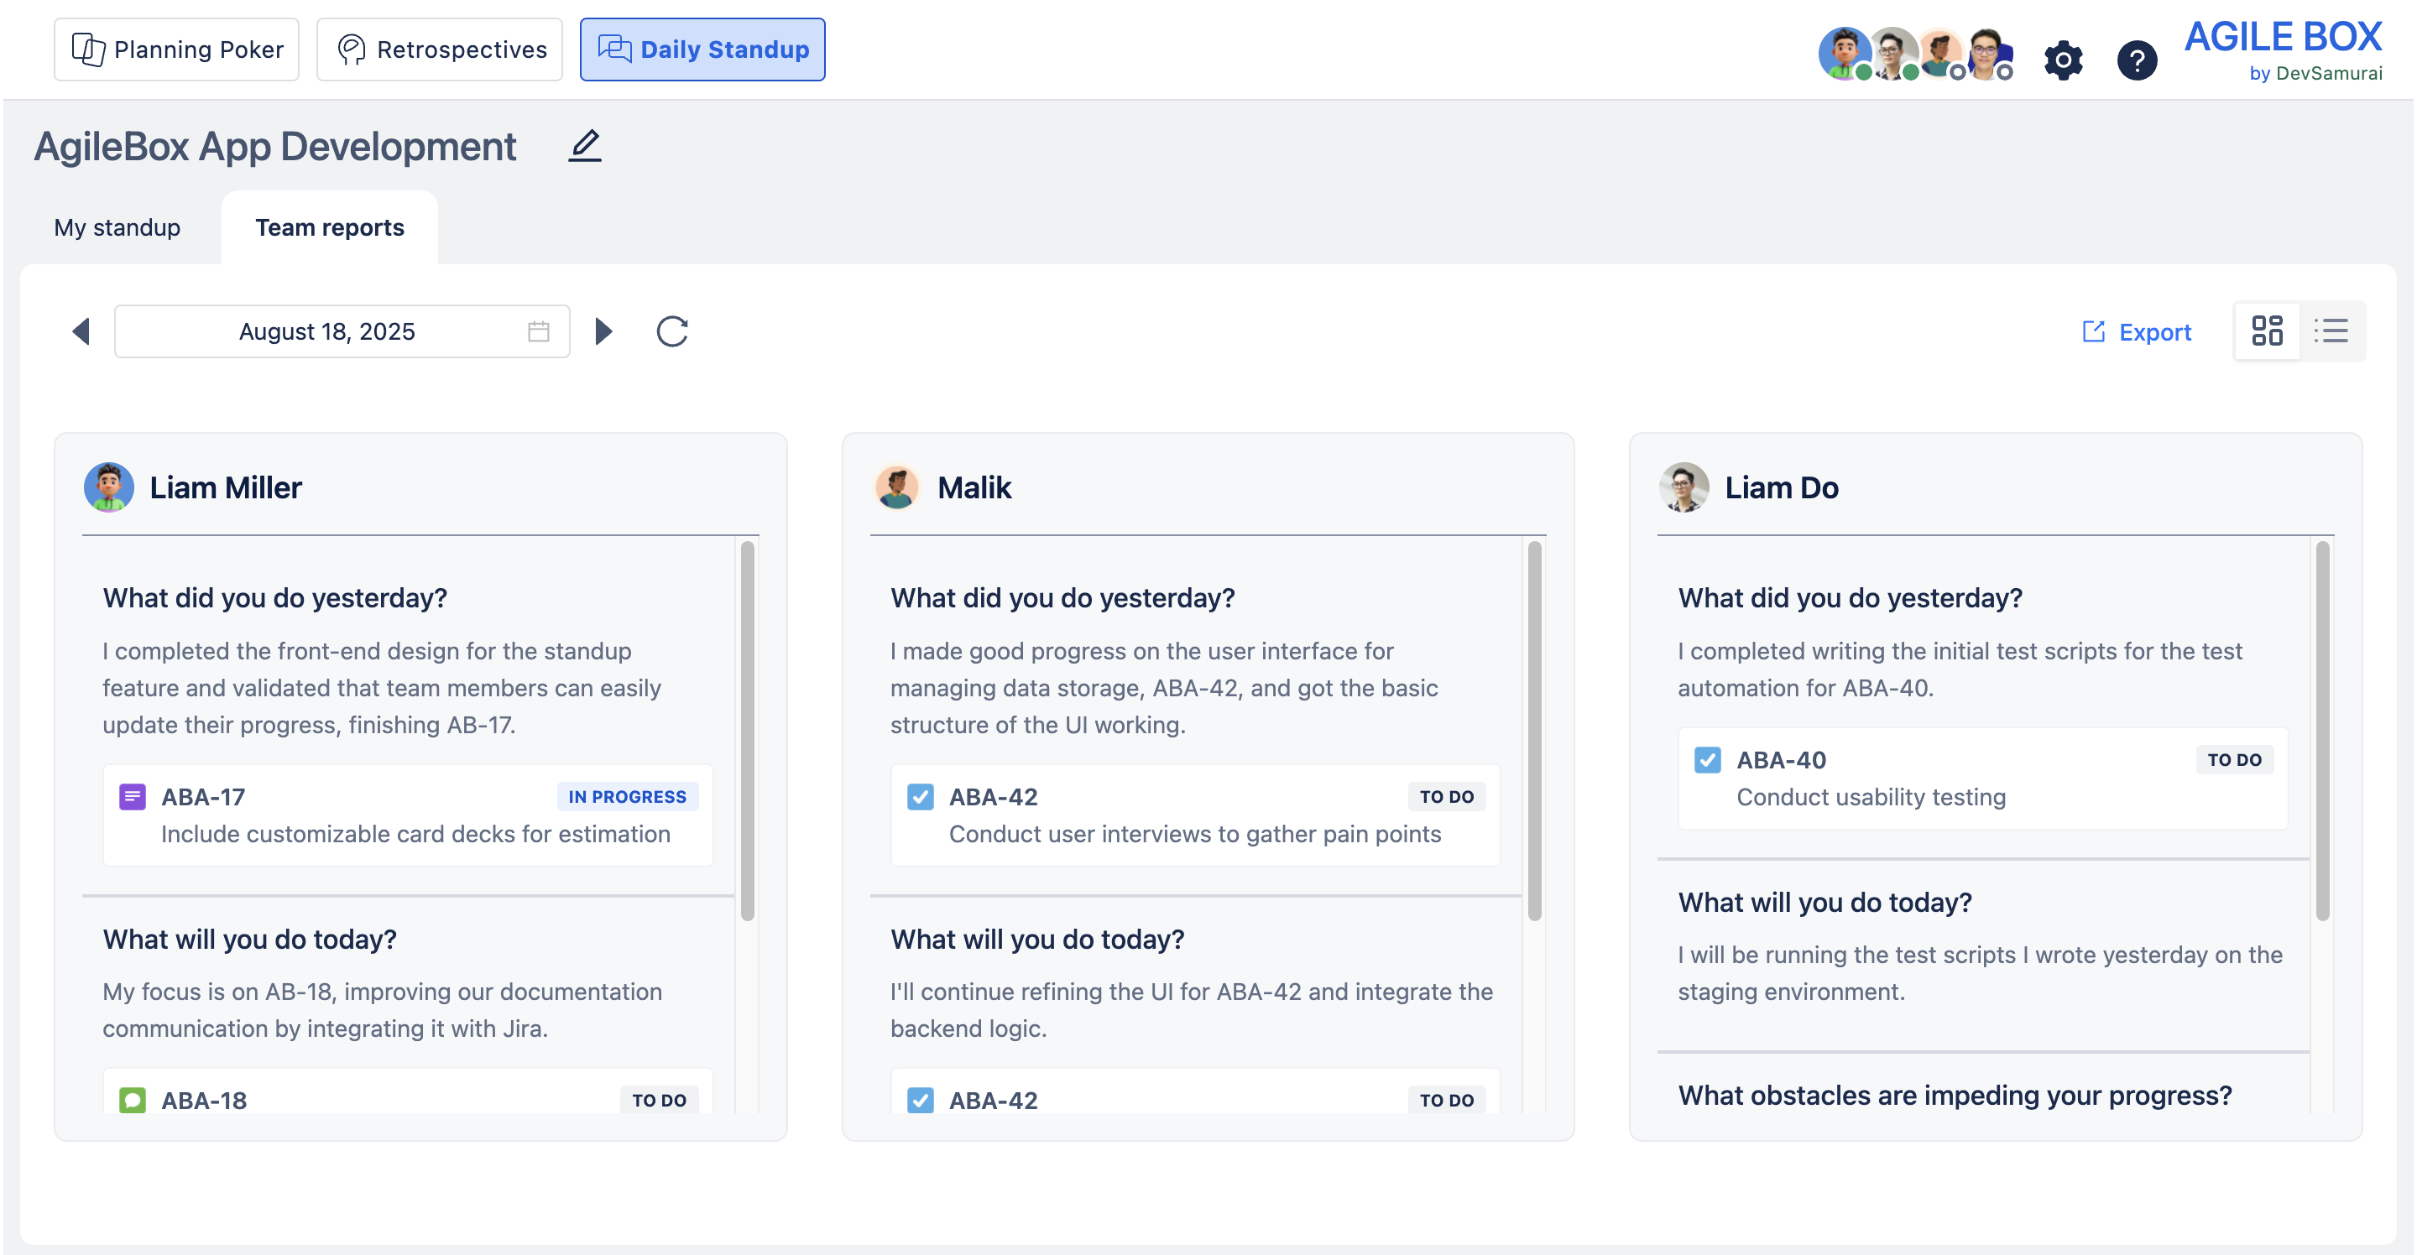Screen dimensions: 2417x1255
Task: Click ABA-17 story issue icon
Action: (133, 796)
